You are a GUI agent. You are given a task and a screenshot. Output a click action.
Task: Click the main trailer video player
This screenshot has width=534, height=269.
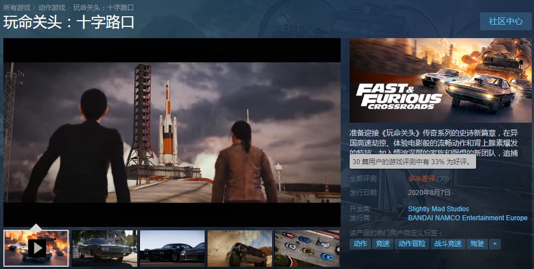point(172,132)
